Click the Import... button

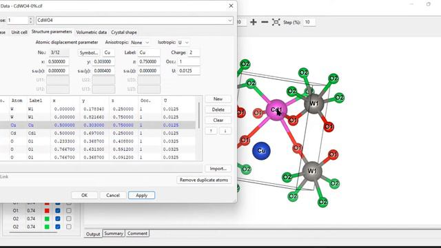pos(218,169)
